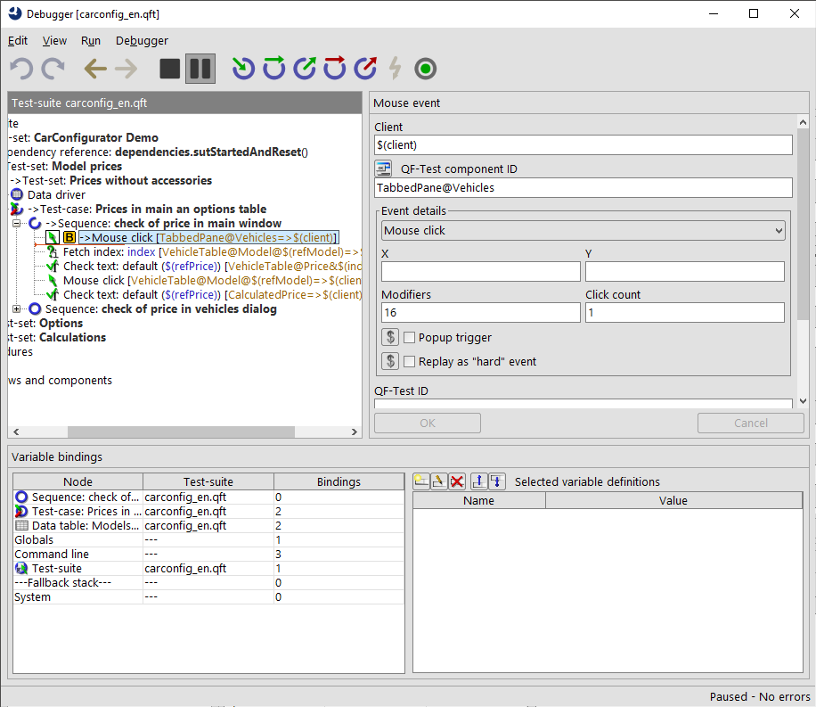Toggle the dollar sign next to Popup trigger
The image size is (816, 707).
point(389,337)
